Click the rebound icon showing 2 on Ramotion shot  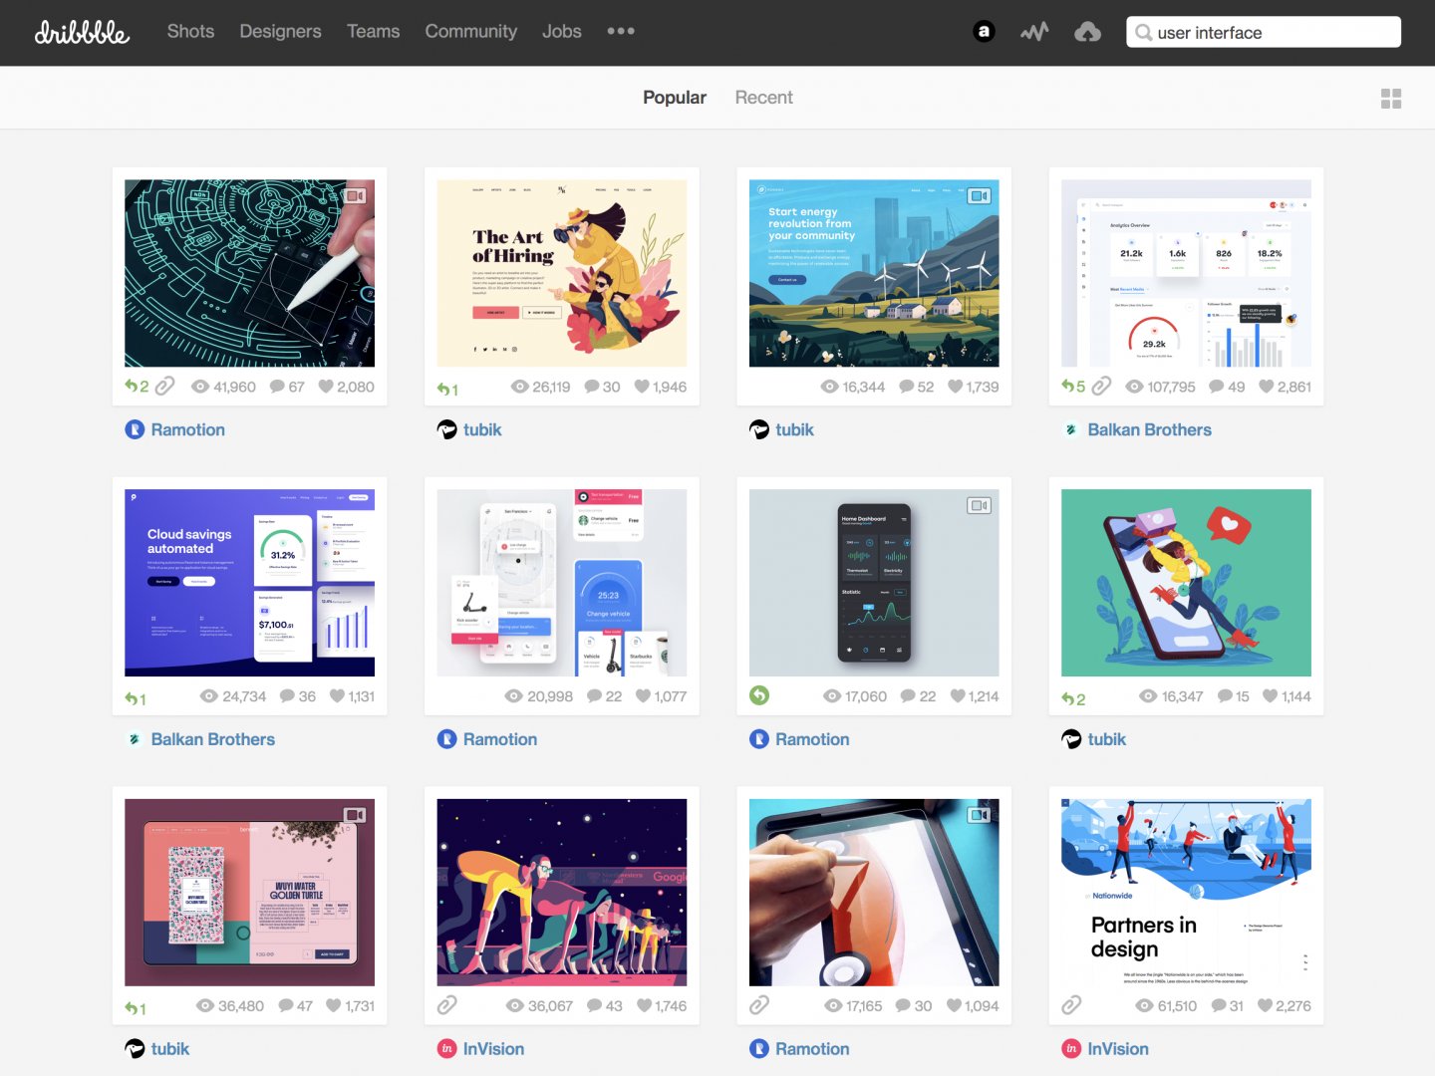pyautogui.click(x=137, y=387)
